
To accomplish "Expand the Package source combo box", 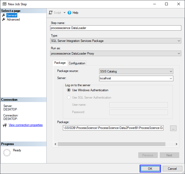I will [136, 71].
